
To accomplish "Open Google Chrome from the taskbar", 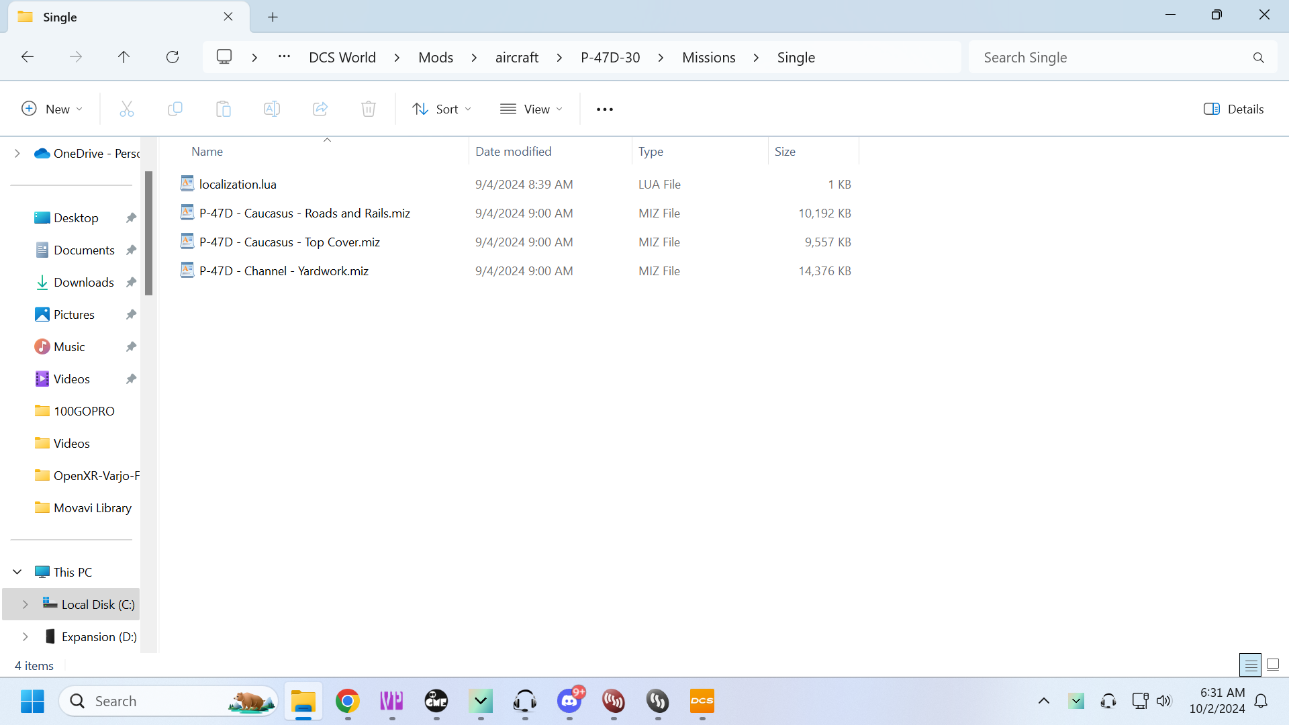I will point(348,702).
